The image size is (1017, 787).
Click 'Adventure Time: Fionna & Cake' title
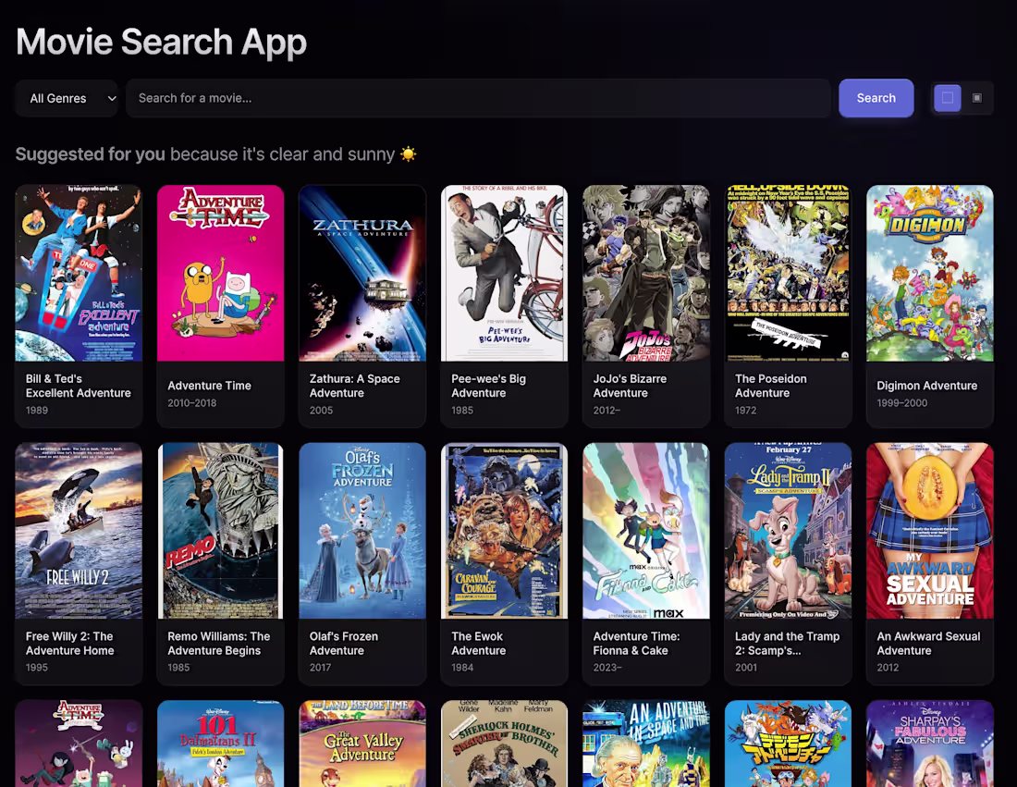[x=636, y=644]
